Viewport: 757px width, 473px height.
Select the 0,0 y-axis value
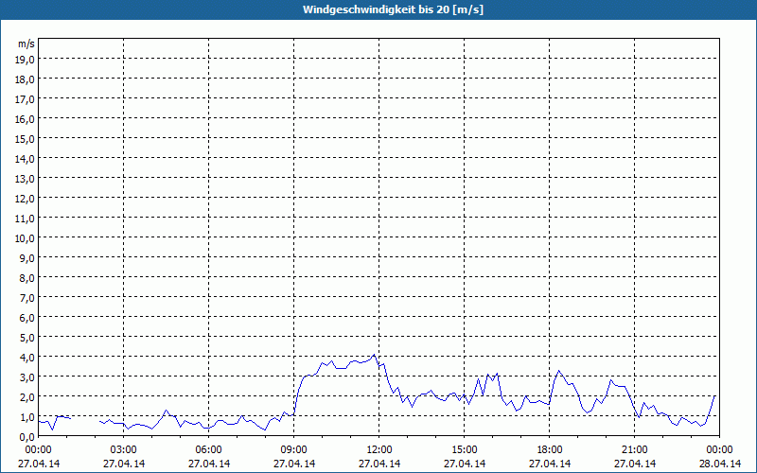[x=28, y=437]
